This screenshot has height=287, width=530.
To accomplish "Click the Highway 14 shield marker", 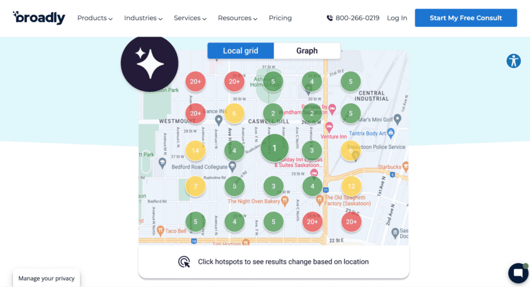I will [194, 241].
